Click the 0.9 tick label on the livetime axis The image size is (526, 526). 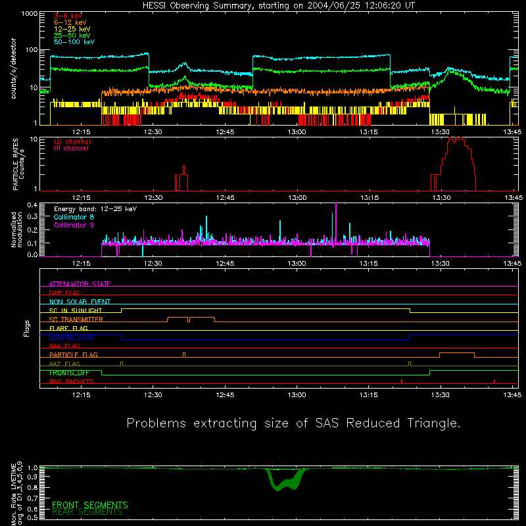[x=32, y=477]
